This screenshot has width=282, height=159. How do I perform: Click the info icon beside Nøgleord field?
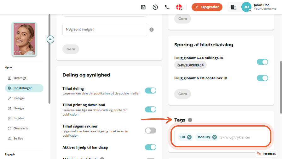pos(152,30)
